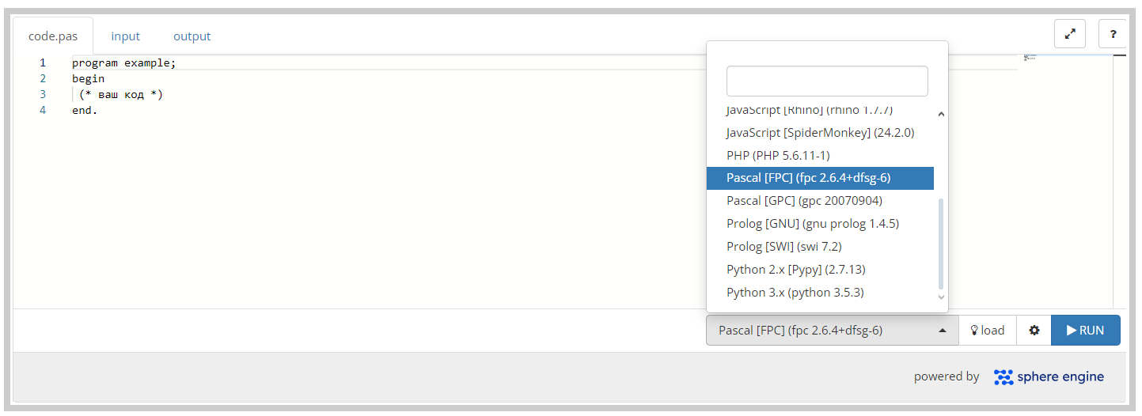Click the fullscreen expand arrows icon
The width and height of the screenshot is (1142, 416).
click(1070, 34)
